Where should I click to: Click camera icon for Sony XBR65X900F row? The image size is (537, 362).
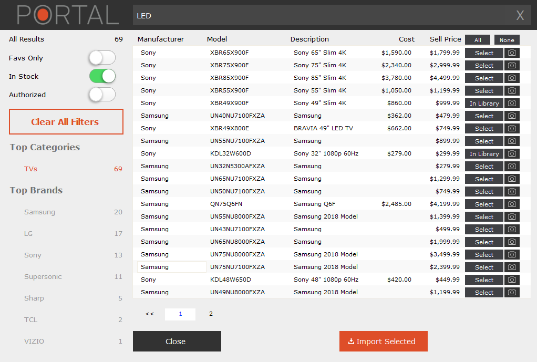512,53
